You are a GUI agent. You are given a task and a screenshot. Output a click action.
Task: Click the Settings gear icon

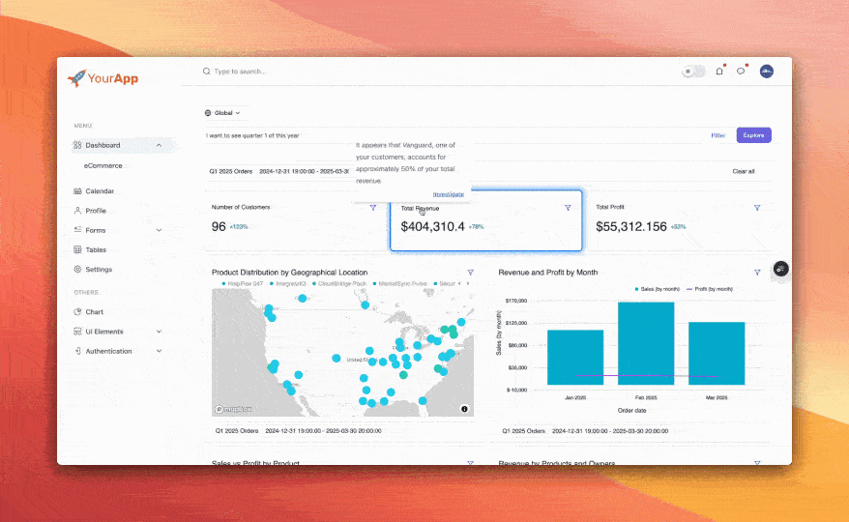(77, 269)
